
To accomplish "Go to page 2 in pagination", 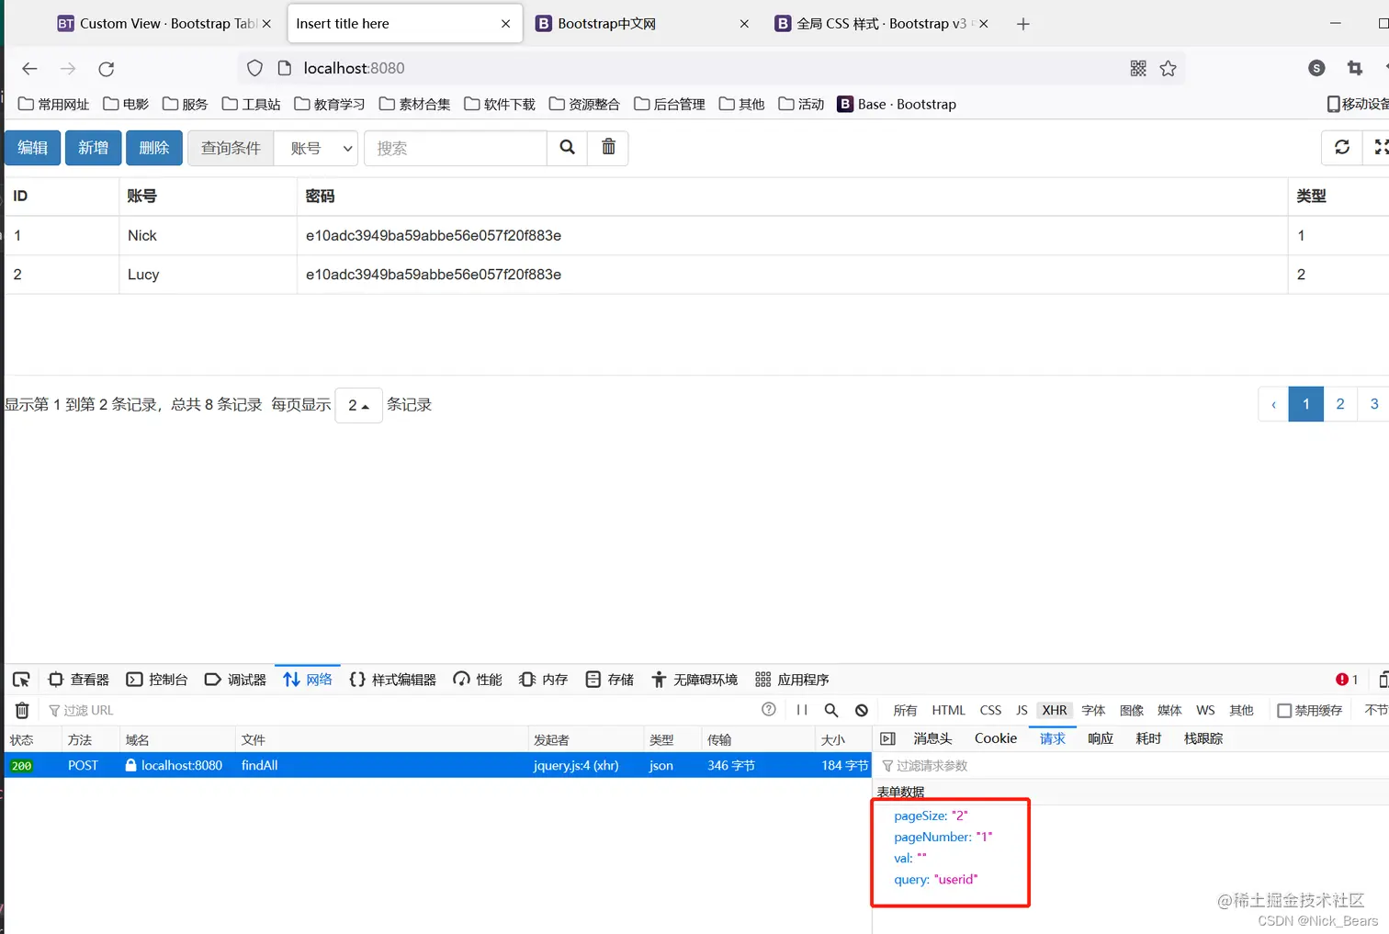I will [x=1340, y=404].
